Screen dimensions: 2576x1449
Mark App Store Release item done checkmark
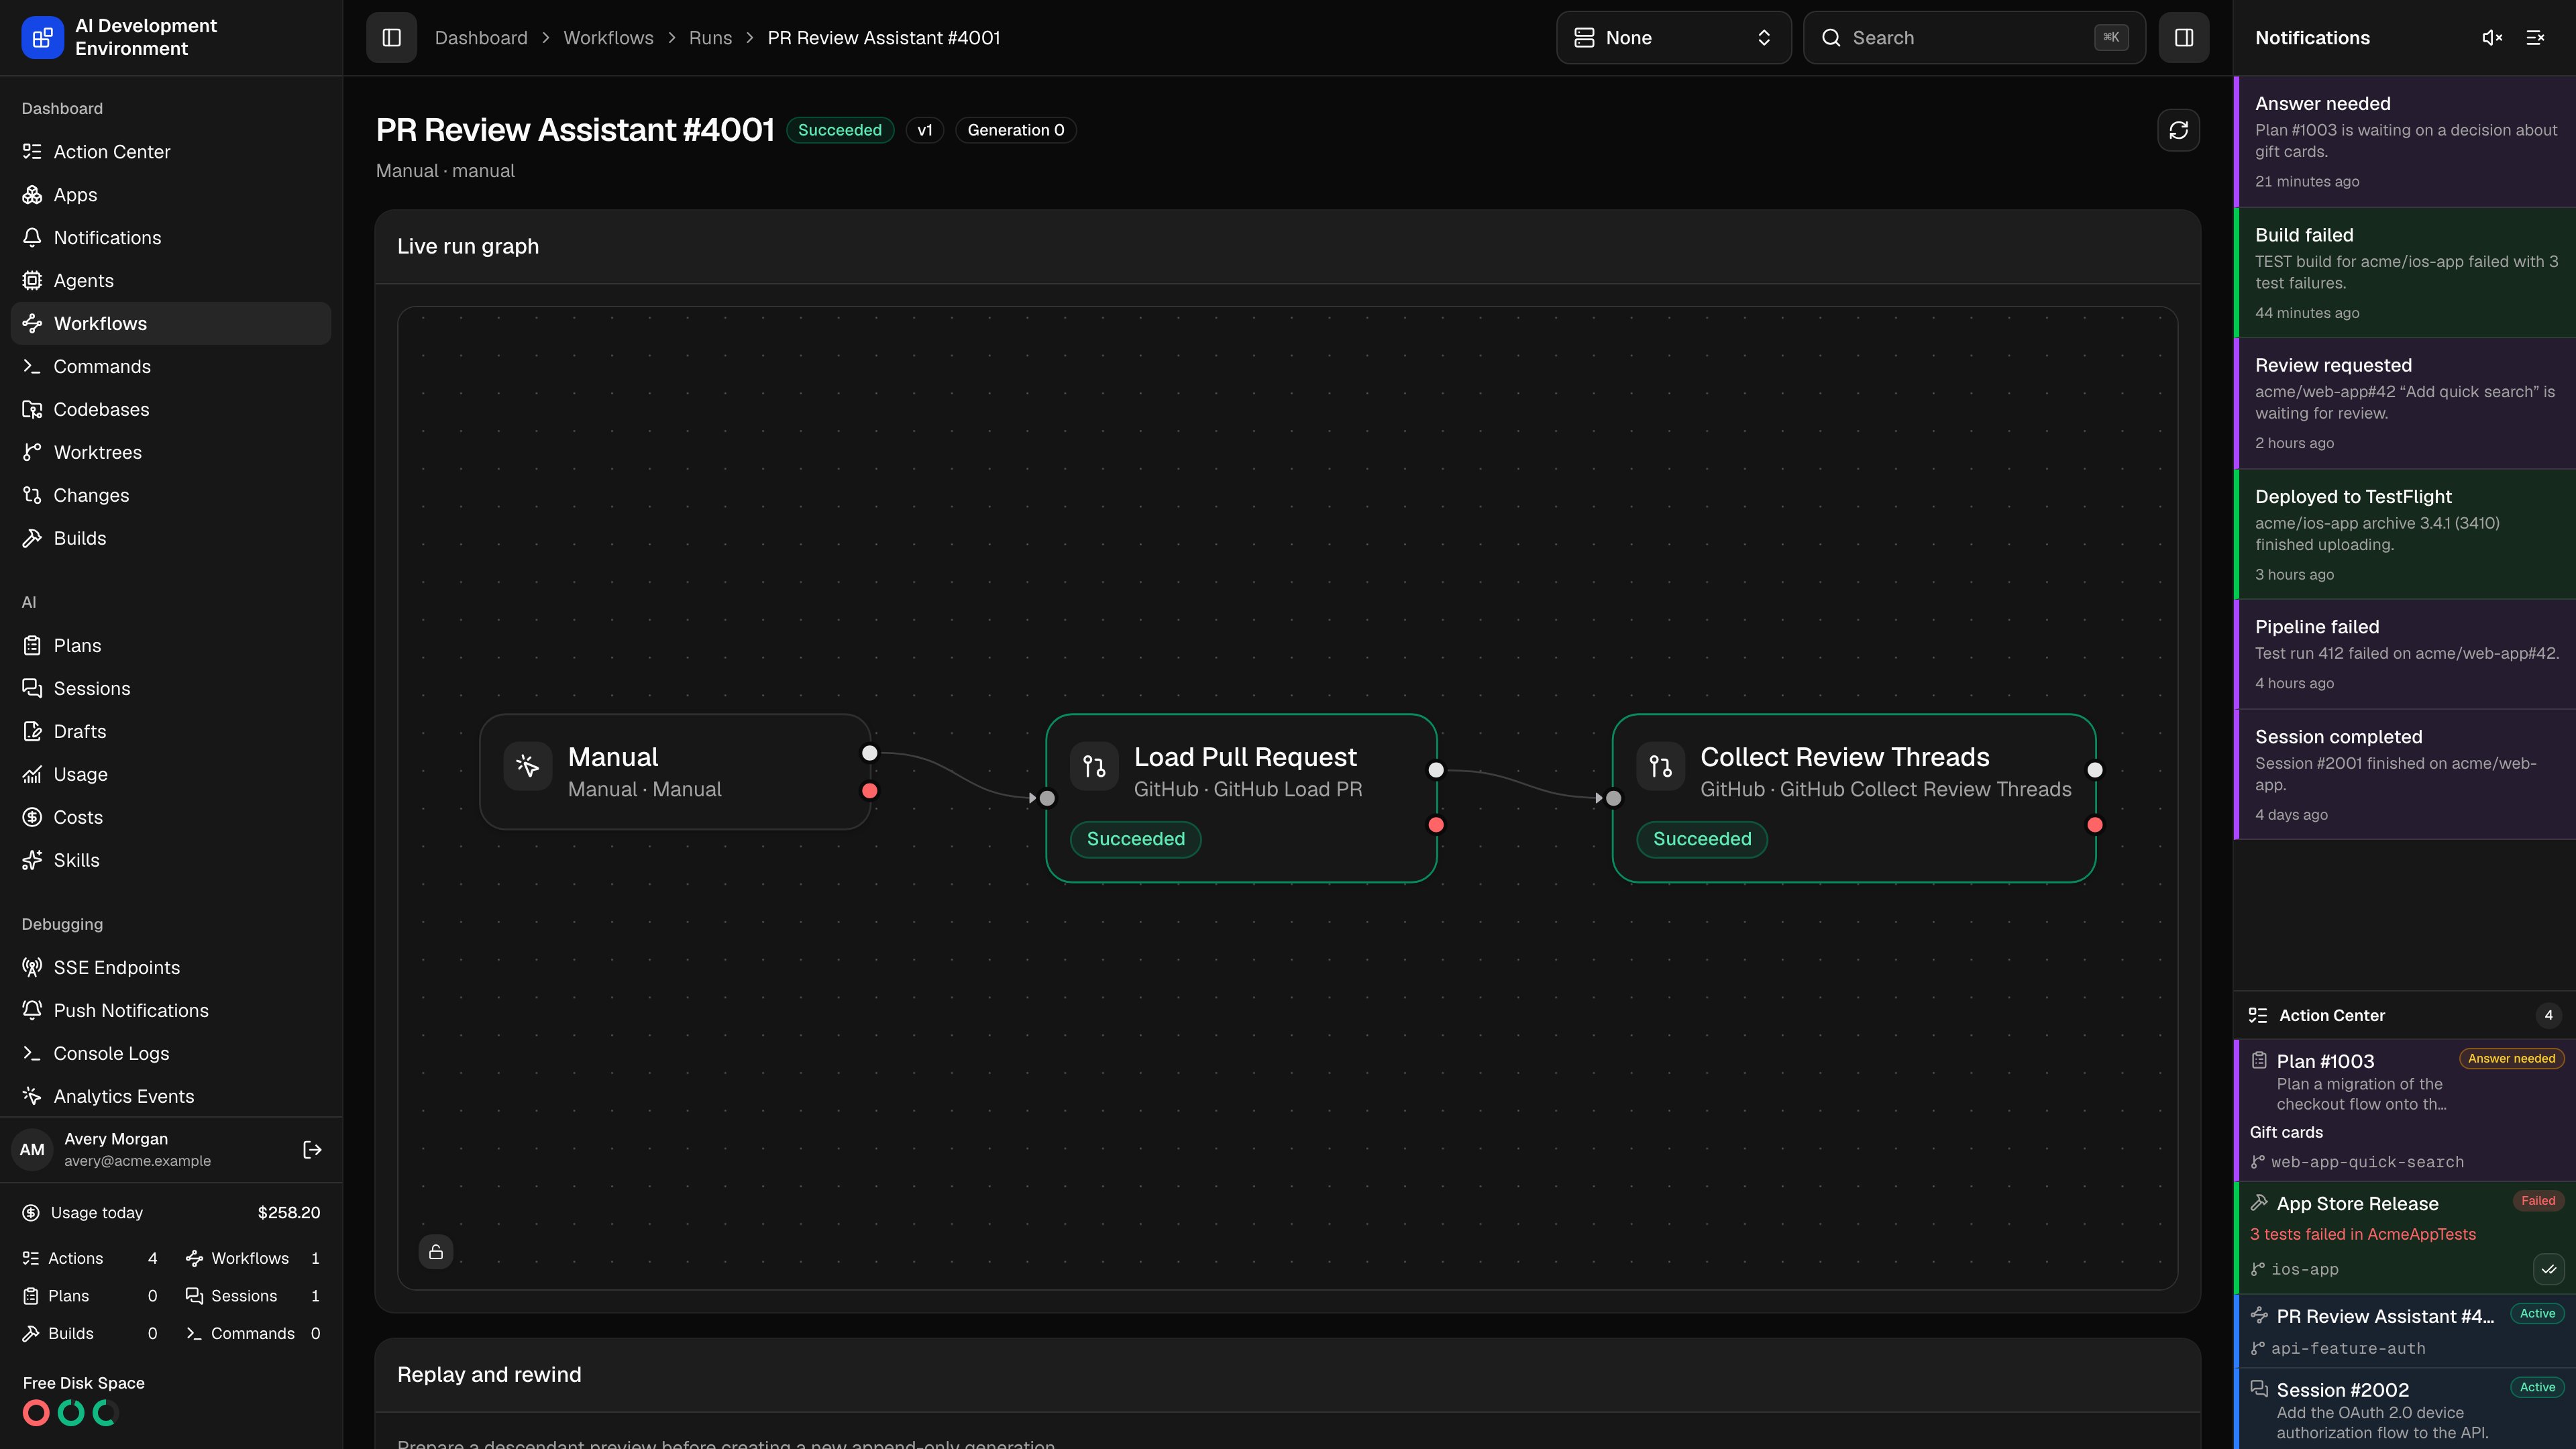click(2548, 1270)
